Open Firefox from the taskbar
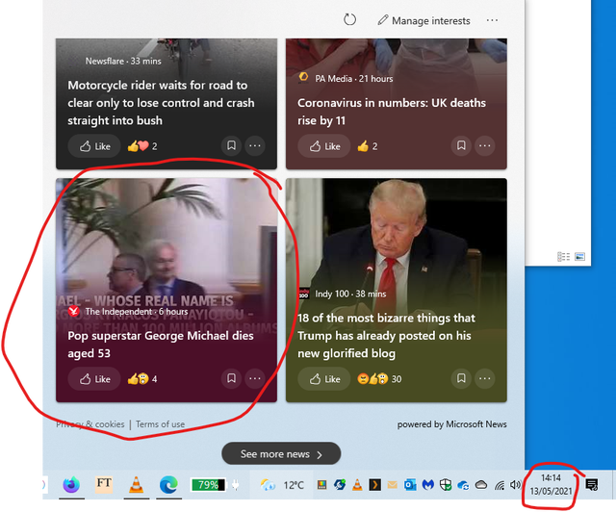 (71, 484)
